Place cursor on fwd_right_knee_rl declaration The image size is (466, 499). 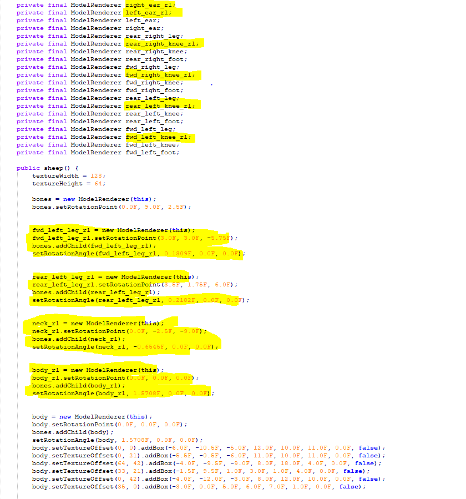coord(159,74)
